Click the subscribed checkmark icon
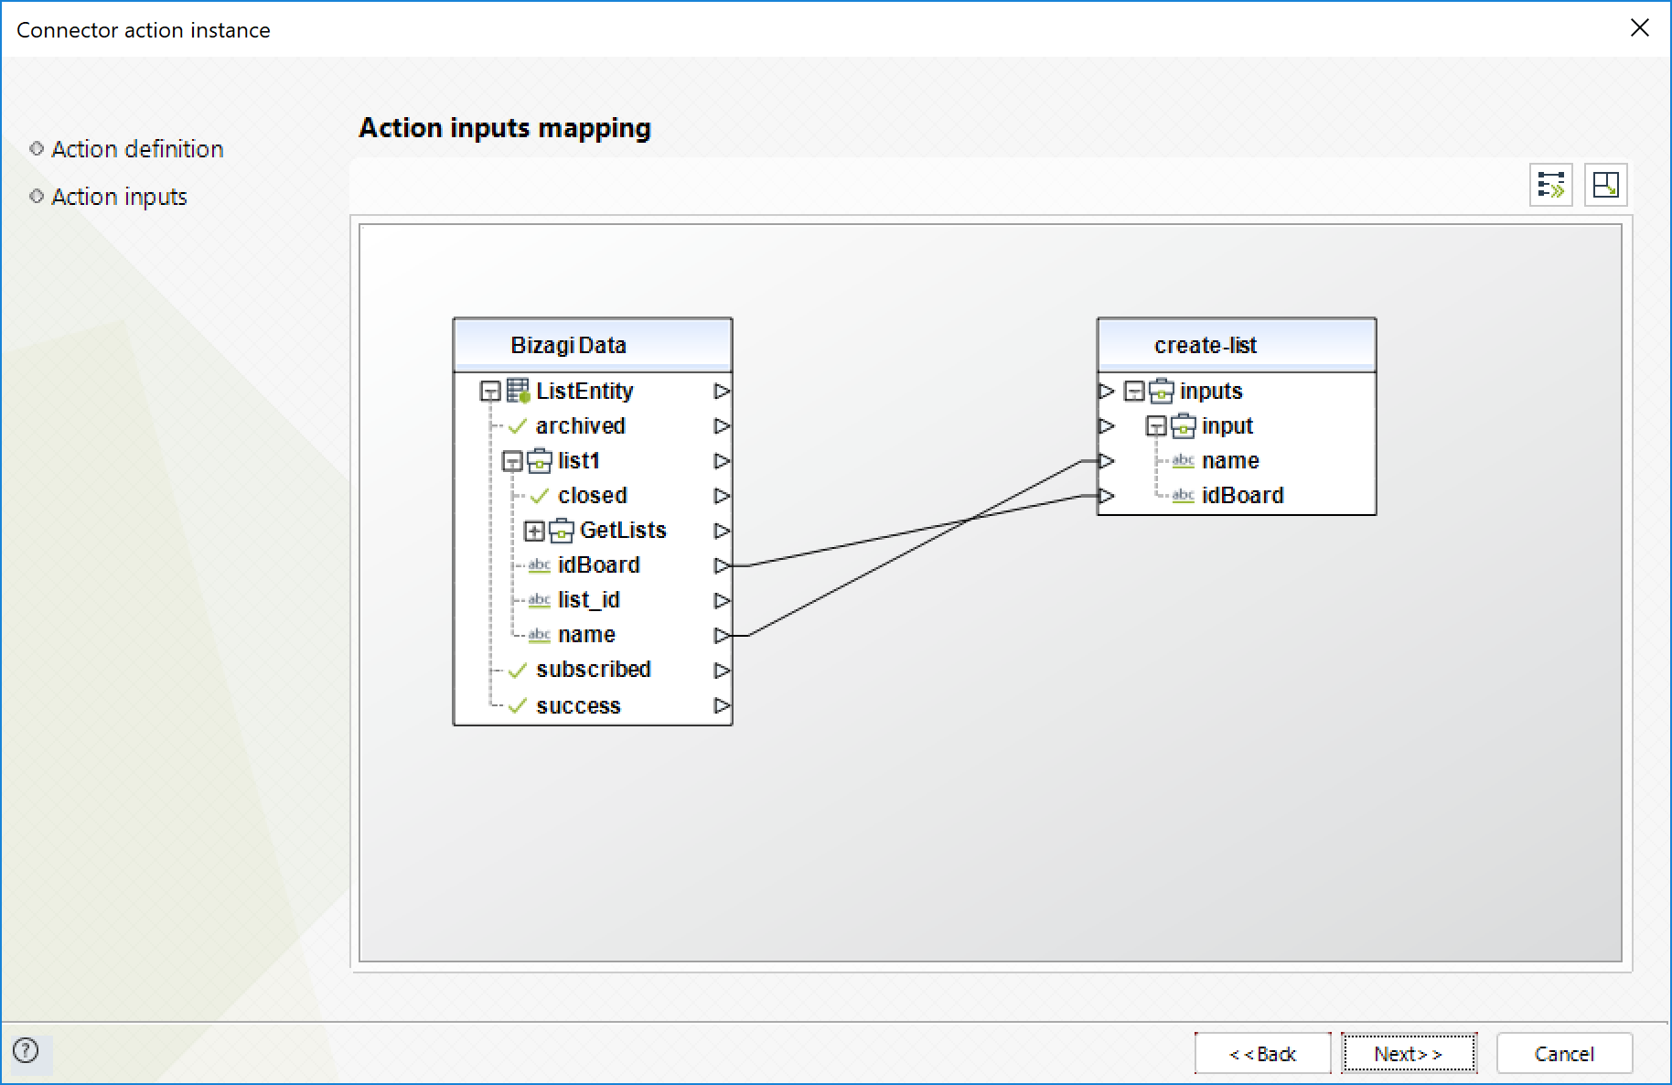The height and width of the screenshot is (1085, 1672). coord(518,670)
